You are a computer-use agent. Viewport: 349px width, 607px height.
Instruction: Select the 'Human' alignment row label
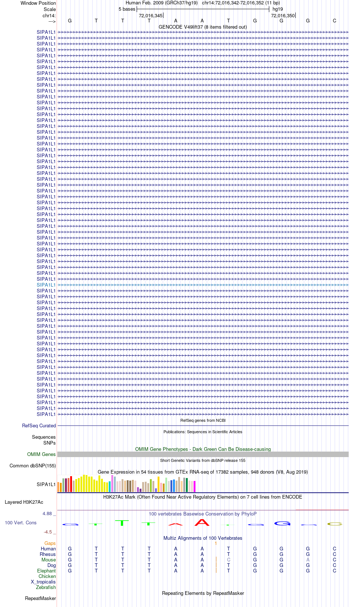pos(48,549)
